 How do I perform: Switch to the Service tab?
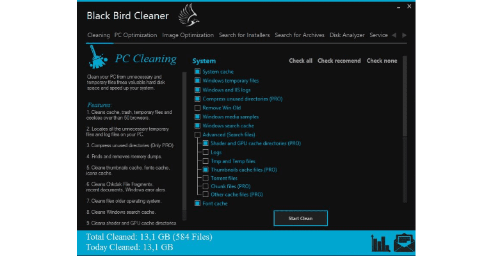(378, 35)
